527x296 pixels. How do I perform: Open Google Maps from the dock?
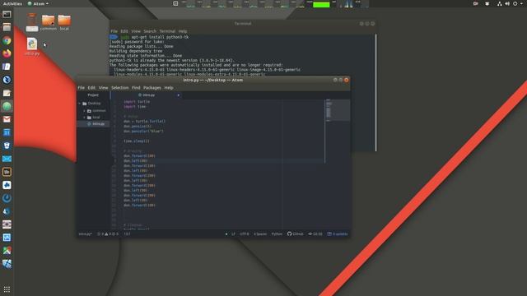(x=7, y=250)
